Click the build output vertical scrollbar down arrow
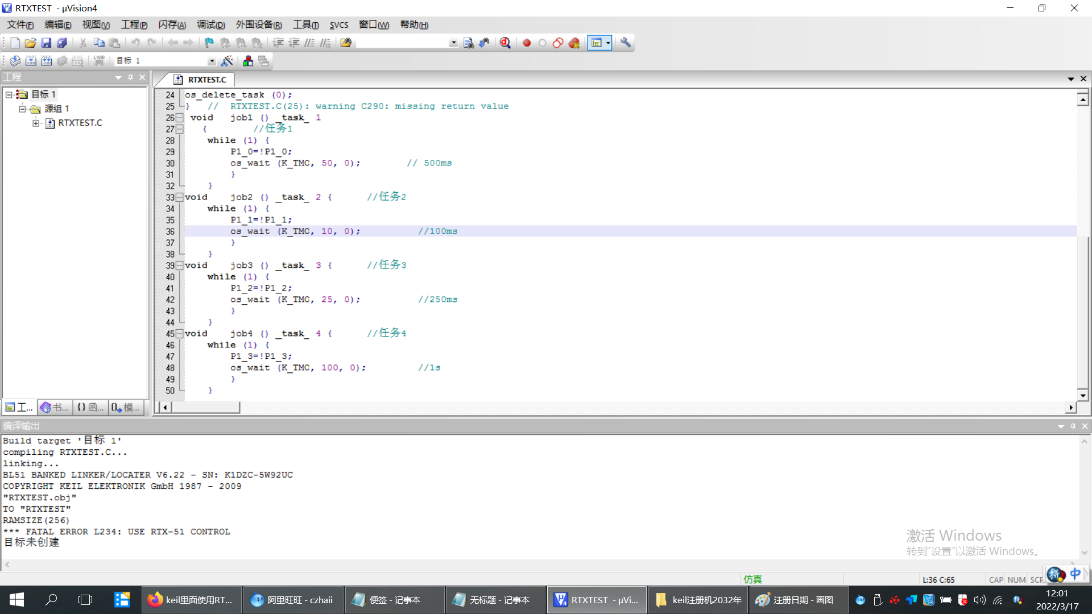 (1084, 553)
